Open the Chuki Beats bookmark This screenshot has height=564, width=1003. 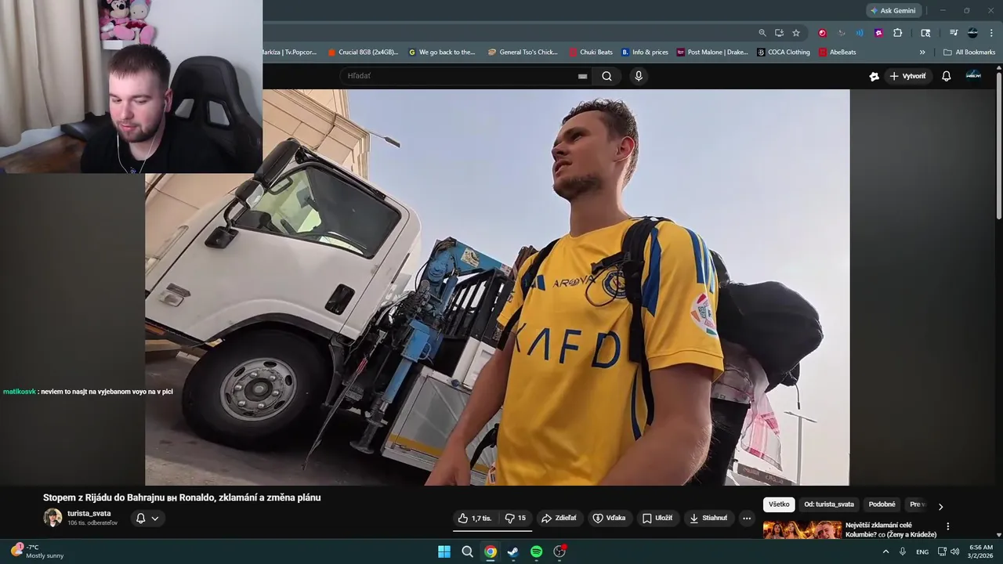tap(591, 52)
